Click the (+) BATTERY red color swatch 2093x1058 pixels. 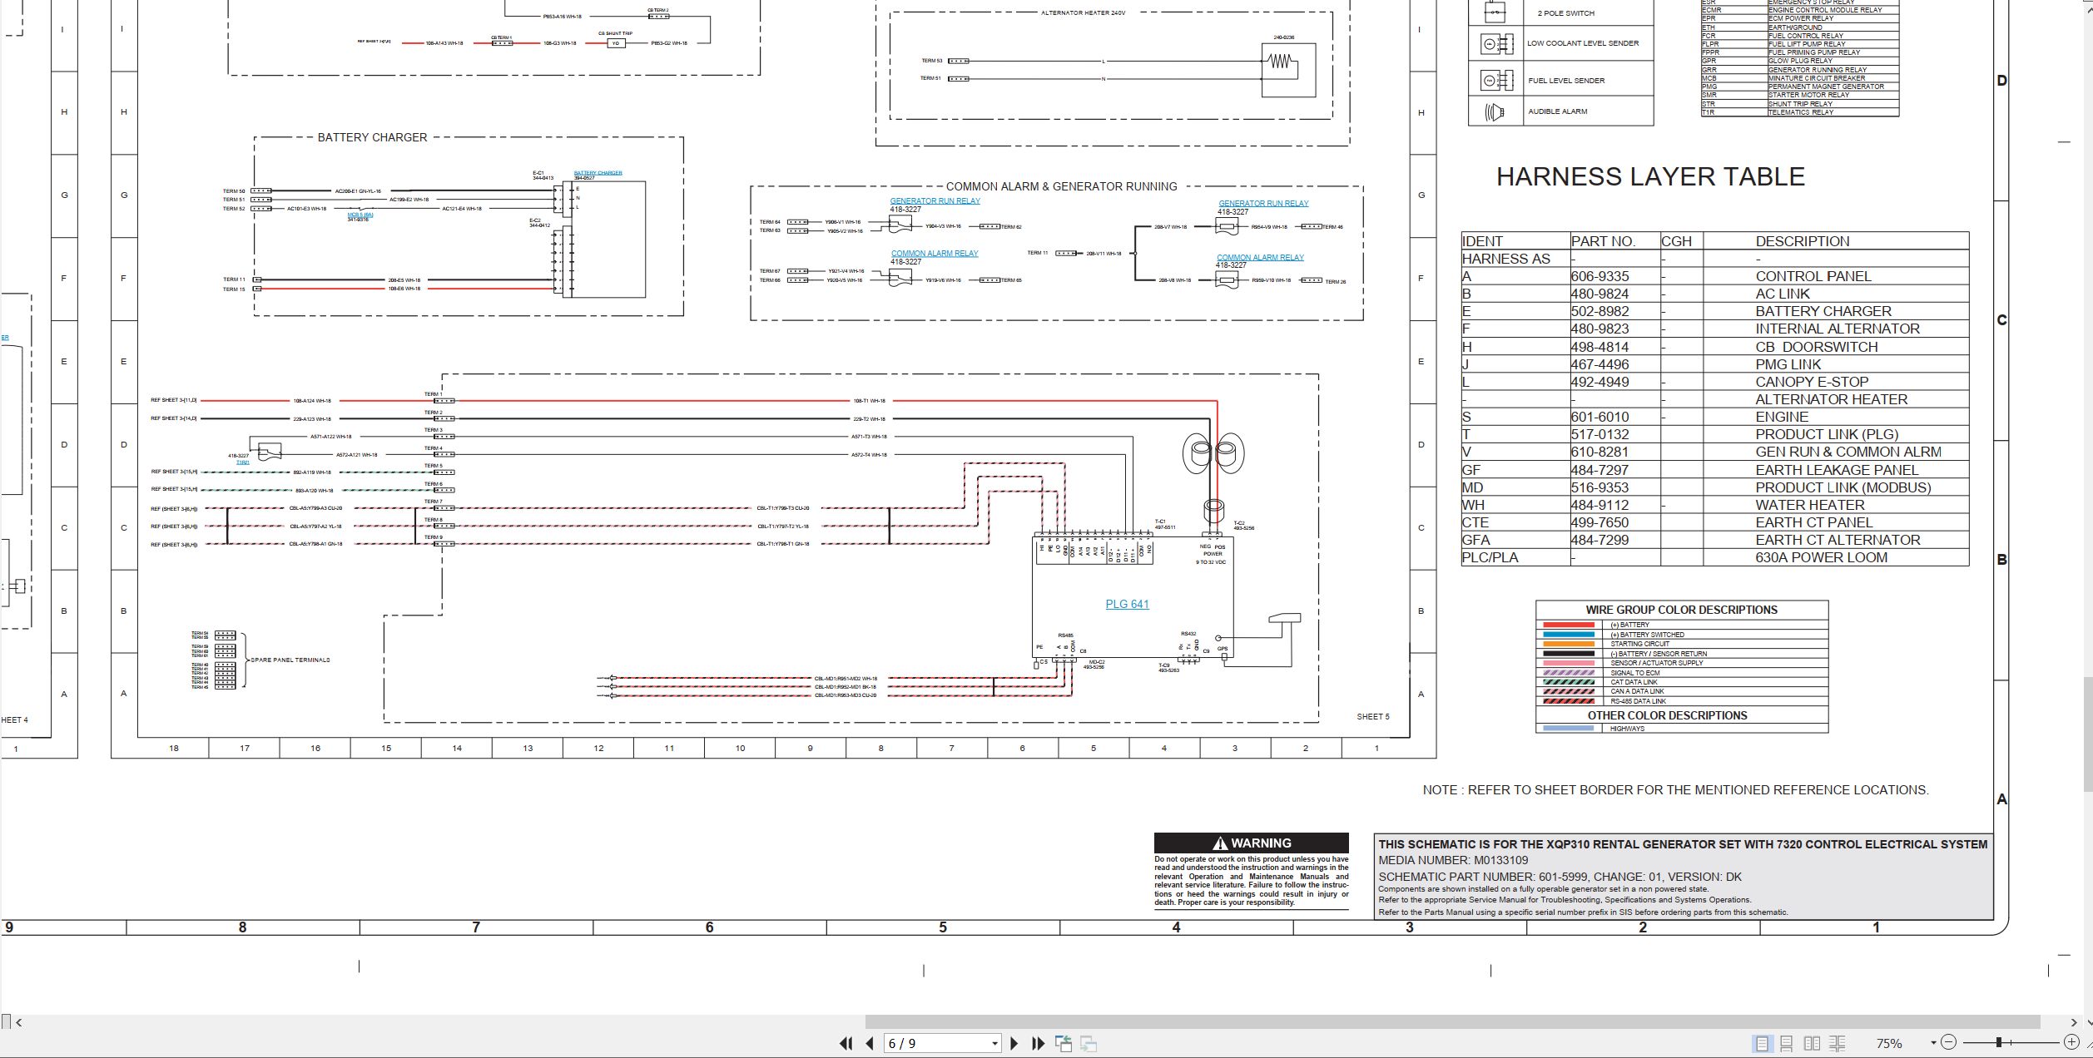(x=1568, y=625)
